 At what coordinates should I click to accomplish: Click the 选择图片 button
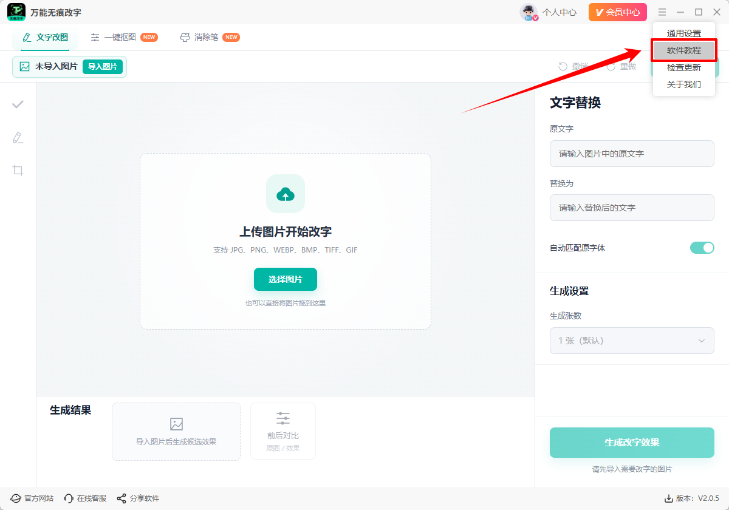(x=286, y=279)
